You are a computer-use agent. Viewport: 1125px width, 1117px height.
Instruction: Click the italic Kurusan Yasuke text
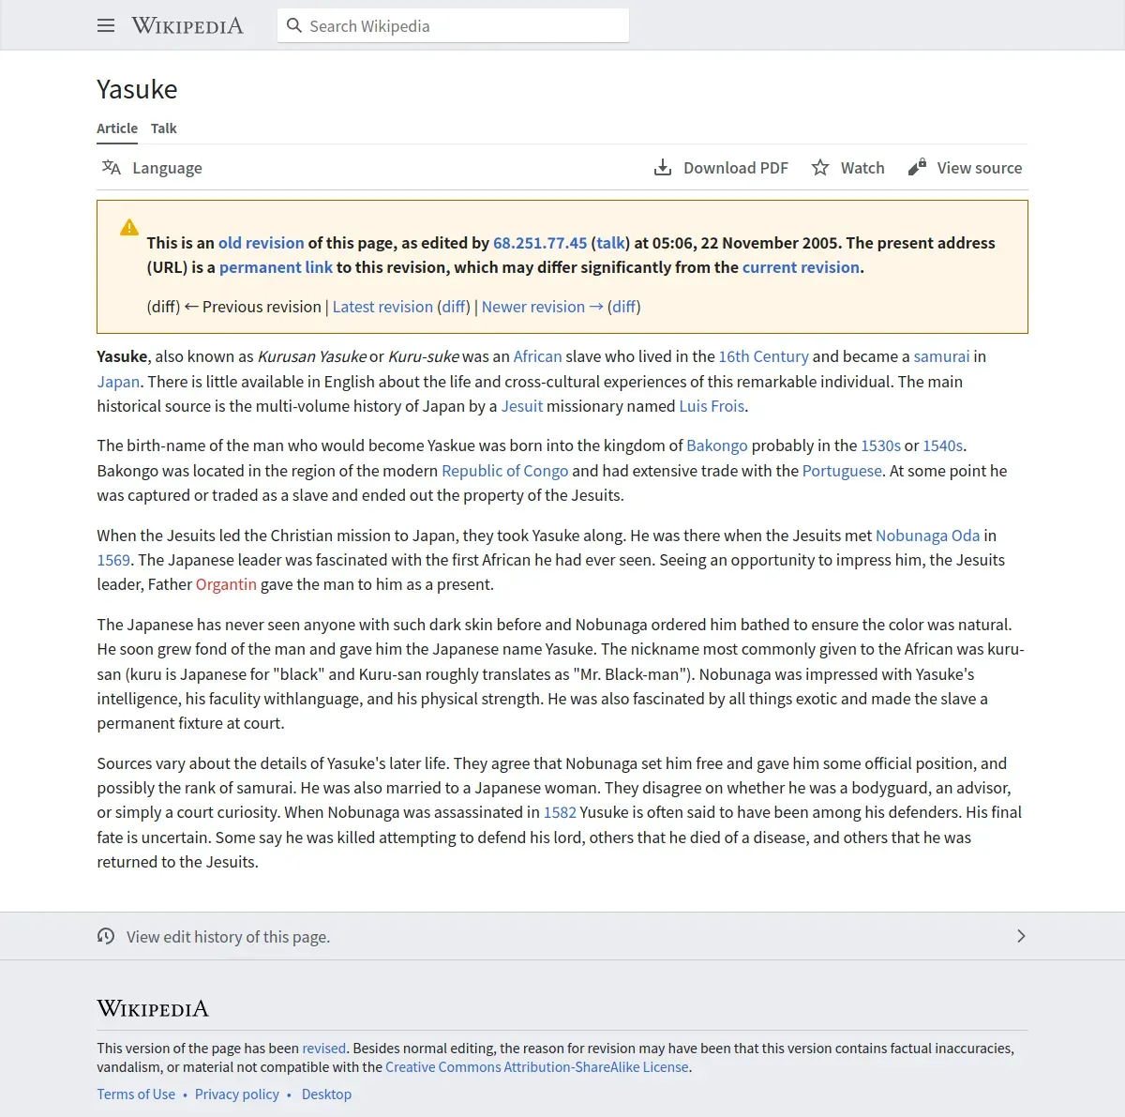click(x=312, y=356)
